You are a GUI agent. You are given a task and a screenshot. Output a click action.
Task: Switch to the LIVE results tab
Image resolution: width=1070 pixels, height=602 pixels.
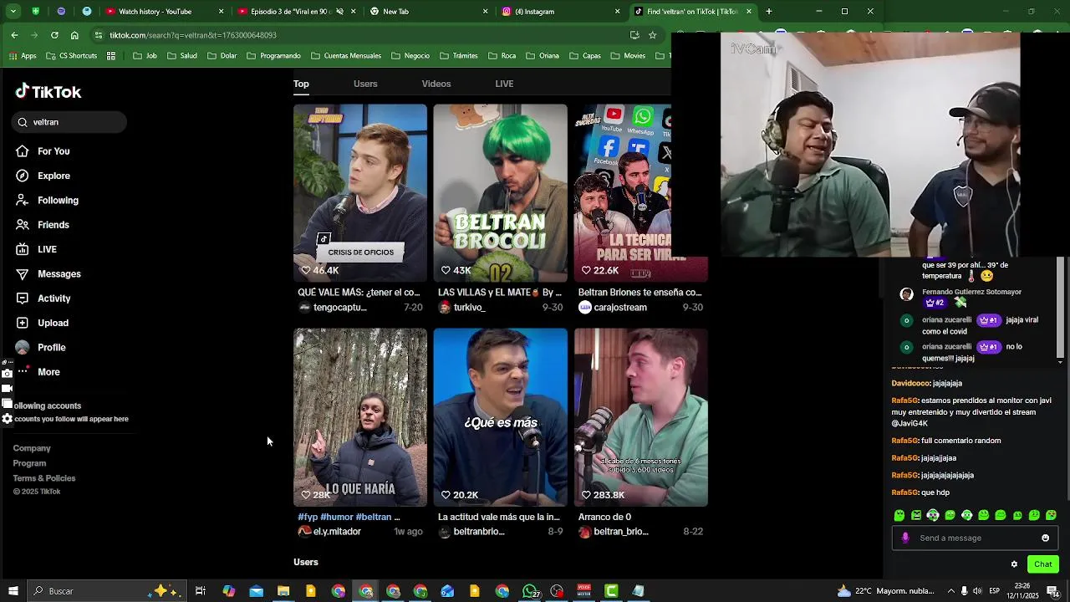[504, 84]
